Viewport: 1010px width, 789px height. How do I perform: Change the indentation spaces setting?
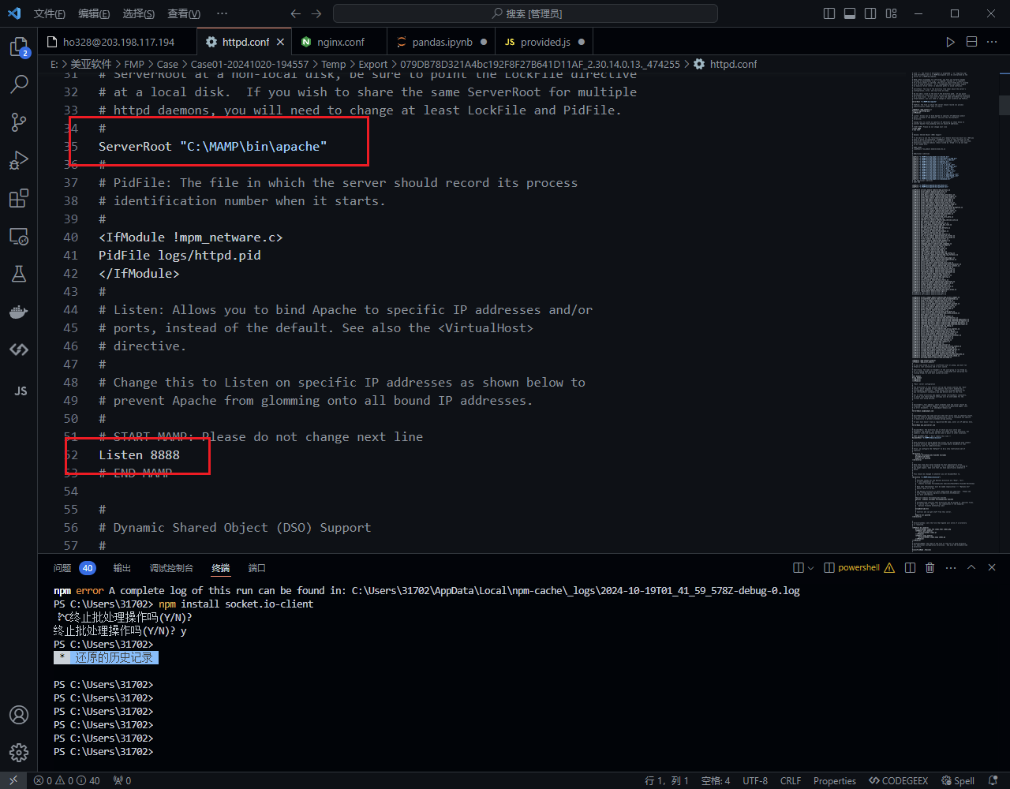point(716,780)
